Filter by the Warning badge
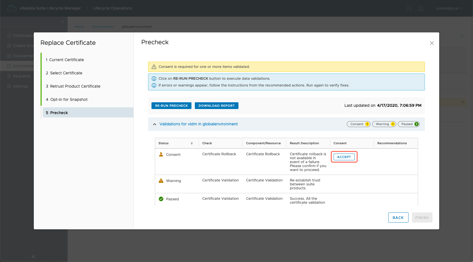 pos(384,124)
